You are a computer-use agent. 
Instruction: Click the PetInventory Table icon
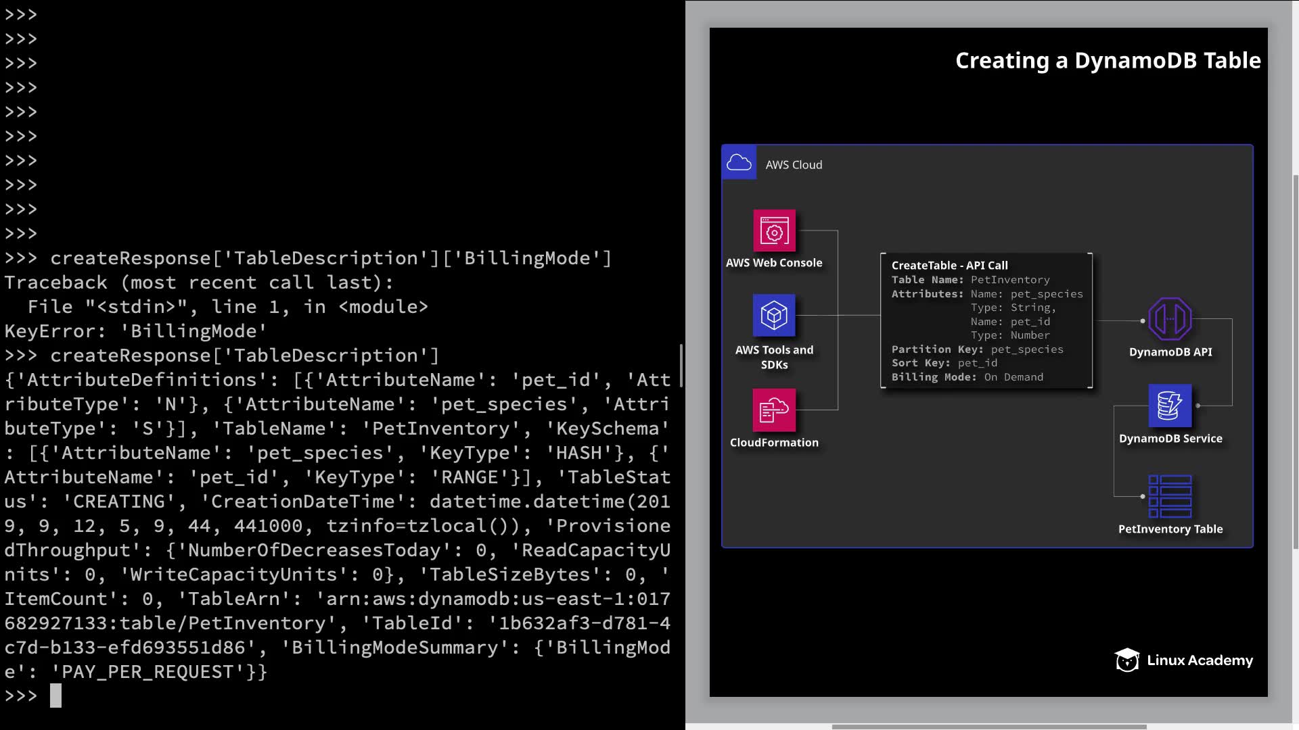tap(1170, 496)
